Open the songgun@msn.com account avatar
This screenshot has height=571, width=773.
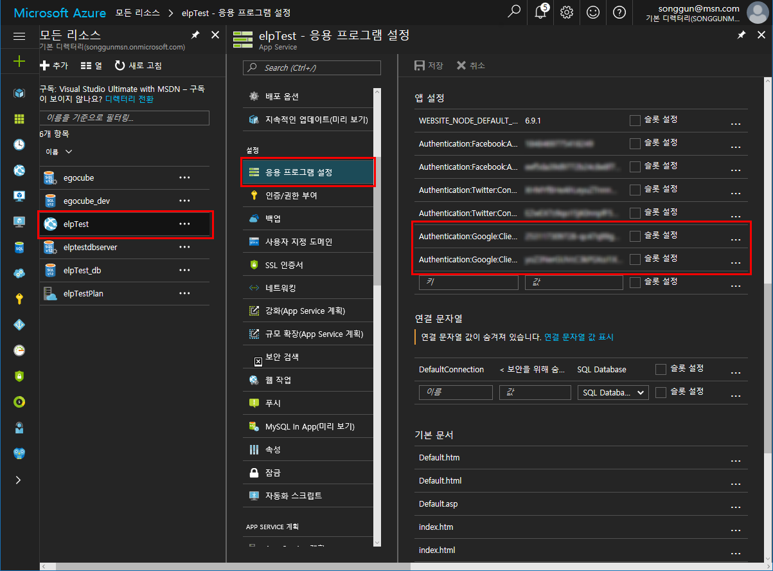point(758,12)
